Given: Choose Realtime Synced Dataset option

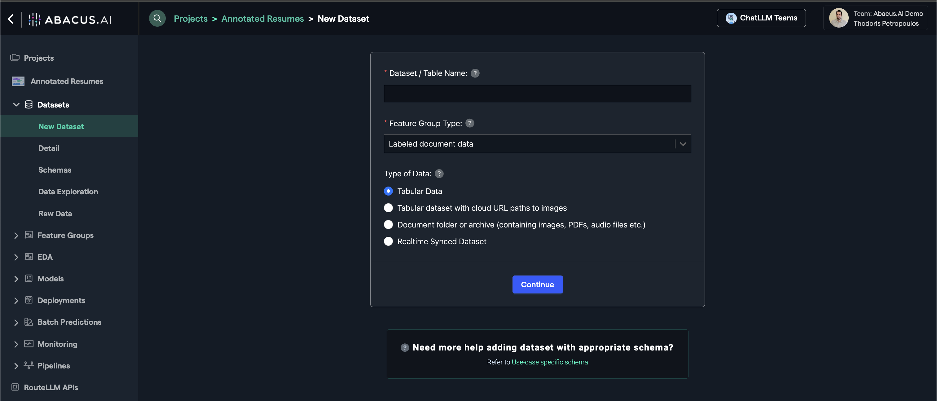Looking at the screenshot, I should point(388,241).
